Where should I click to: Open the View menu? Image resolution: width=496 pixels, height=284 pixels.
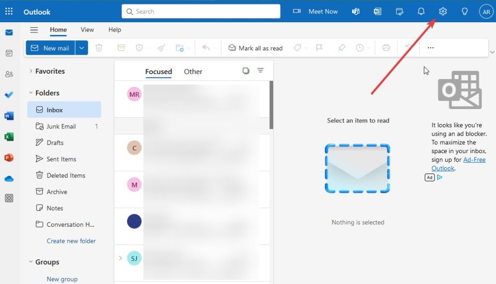(x=87, y=30)
